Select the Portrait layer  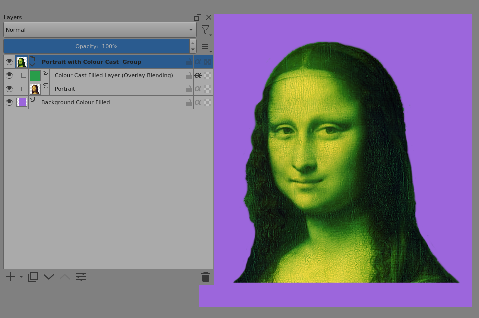coord(65,89)
